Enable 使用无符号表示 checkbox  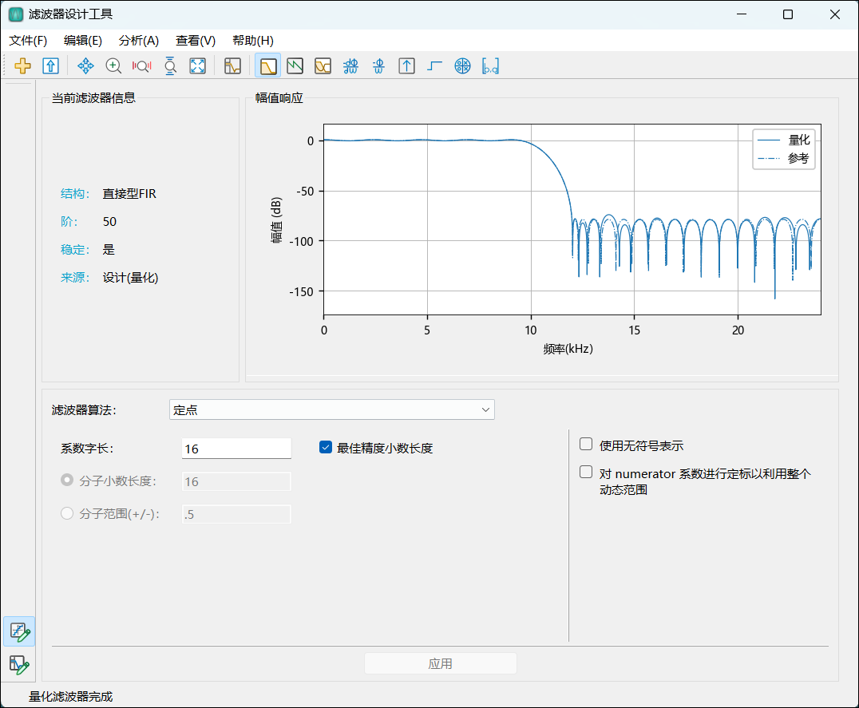[586, 445]
